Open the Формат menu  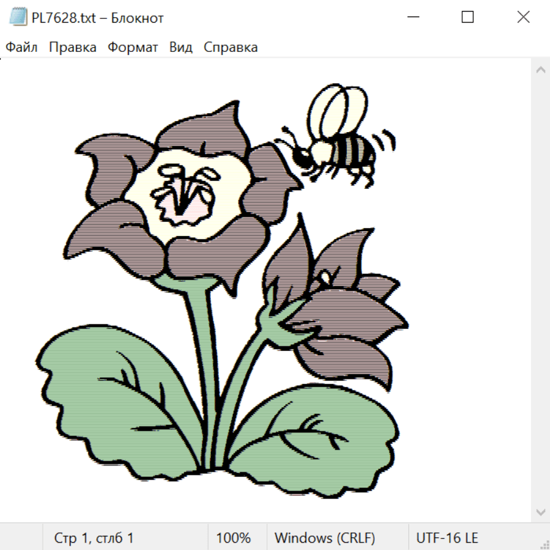pyautogui.click(x=133, y=48)
